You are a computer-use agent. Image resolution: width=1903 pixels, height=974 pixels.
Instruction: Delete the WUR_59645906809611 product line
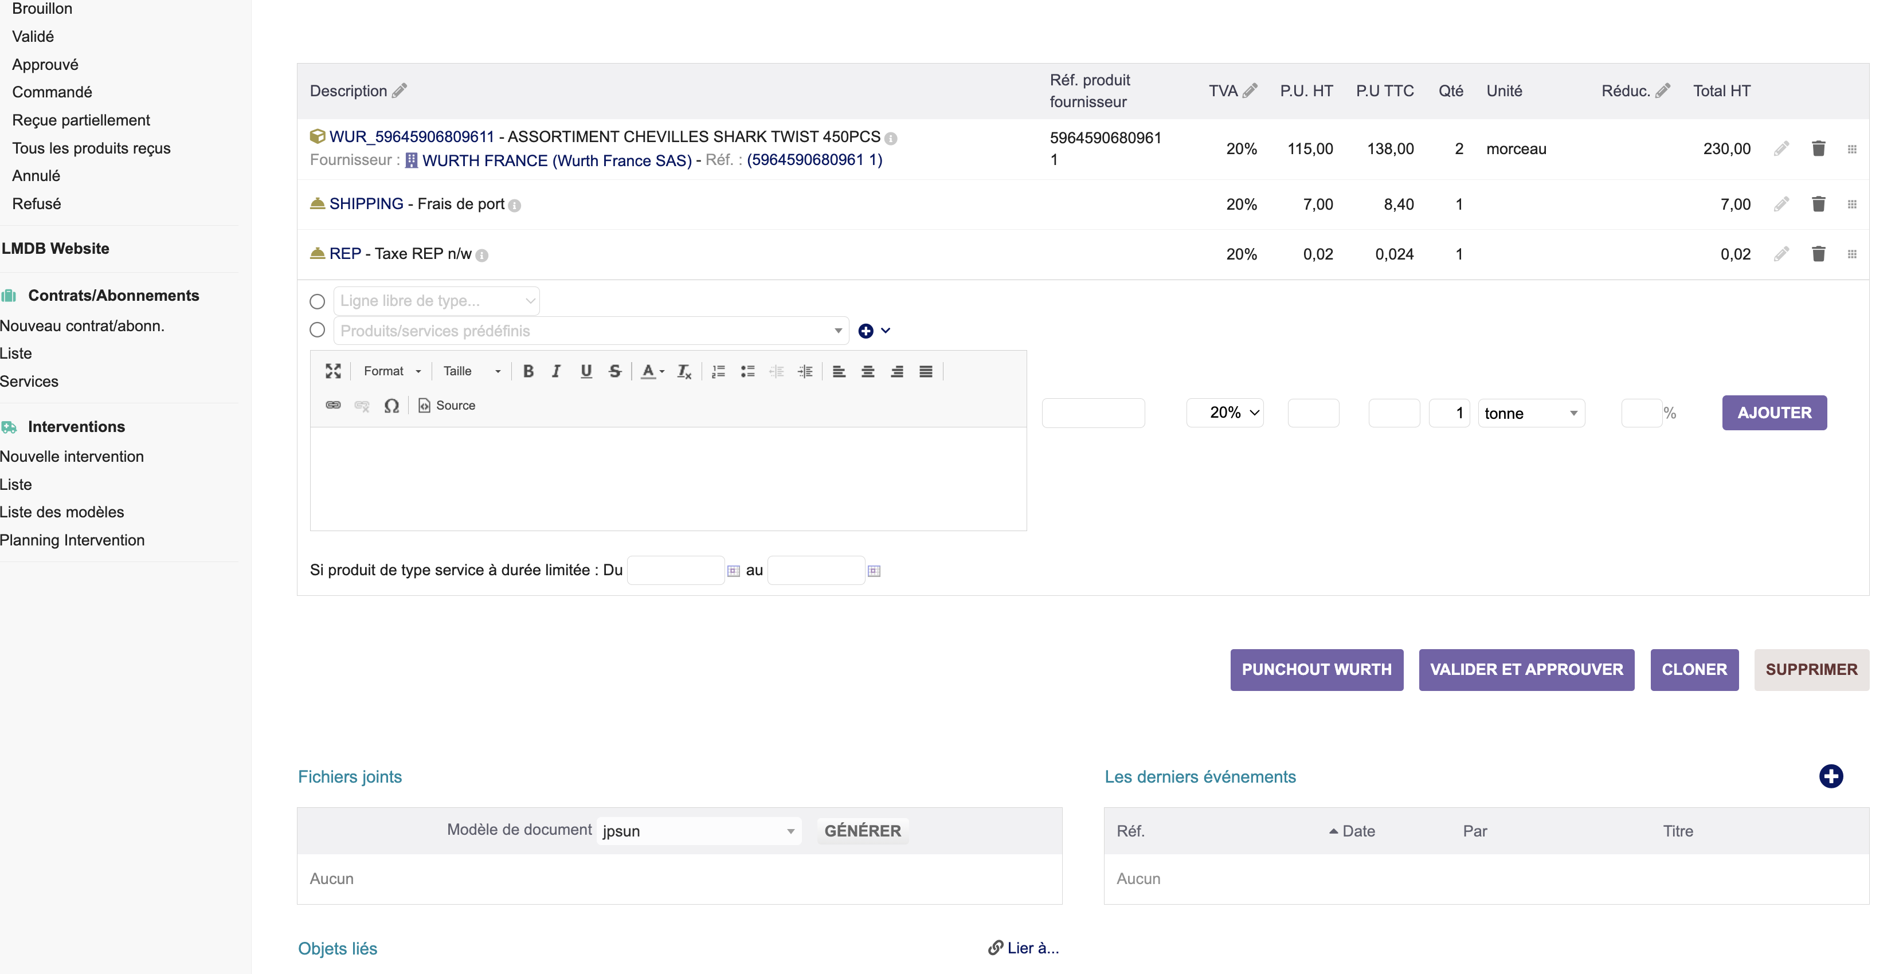click(1819, 149)
